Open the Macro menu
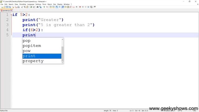The width and height of the screenshot is (199, 112). (x=50, y=4)
